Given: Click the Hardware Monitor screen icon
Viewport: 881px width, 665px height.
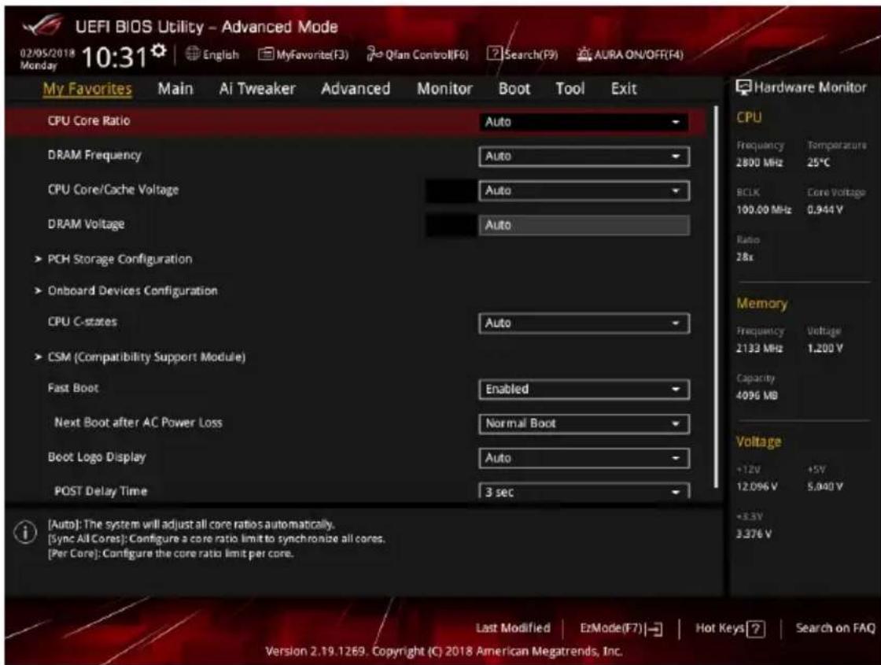Looking at the screenshot, I should 743,87.
